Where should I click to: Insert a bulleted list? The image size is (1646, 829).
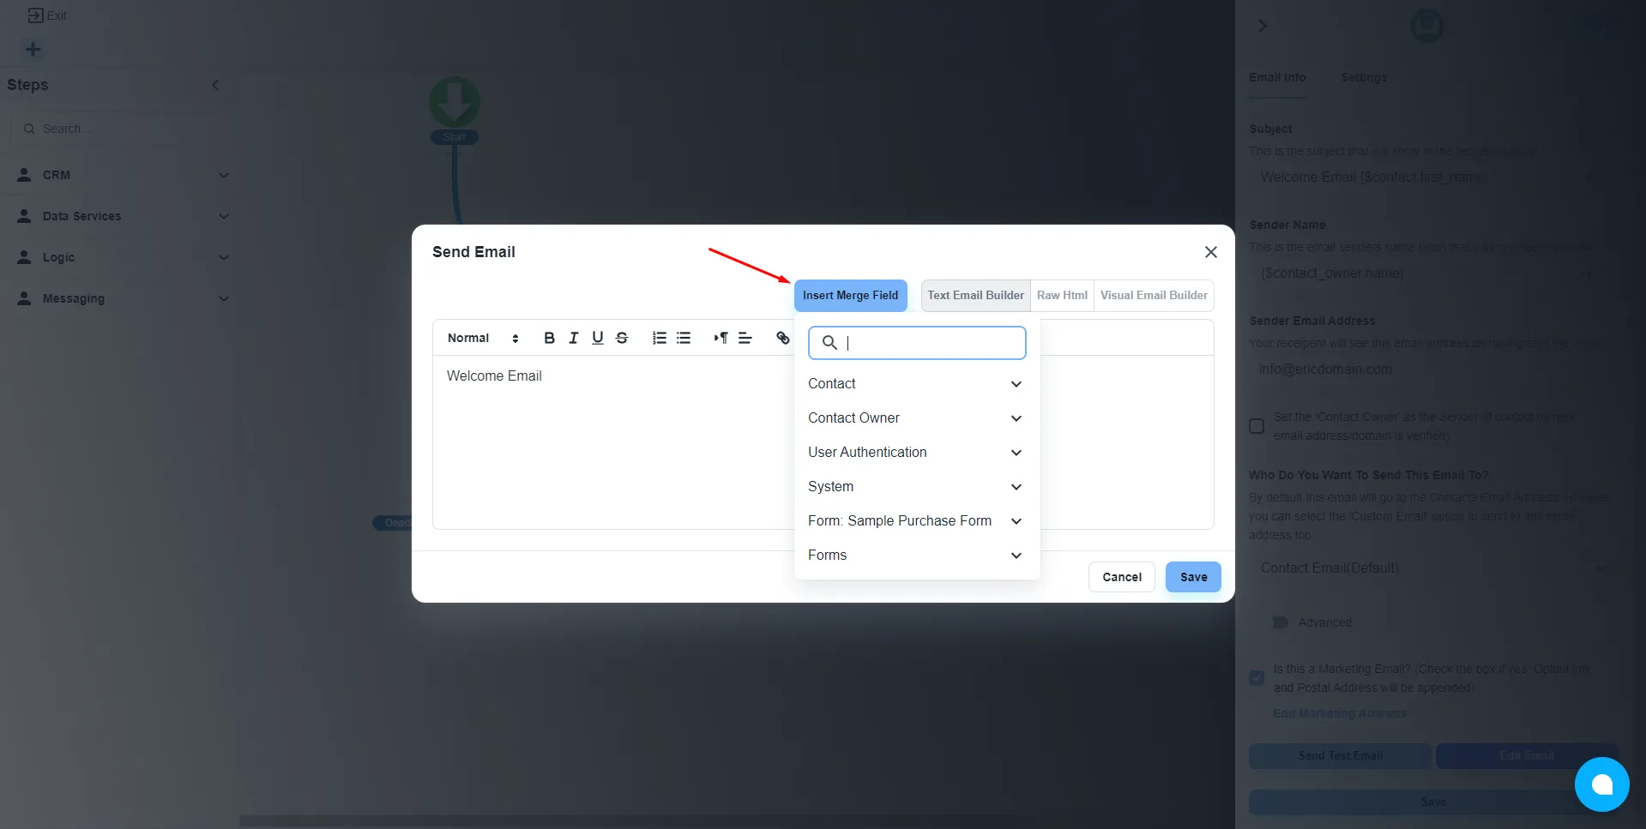point(684,338)
